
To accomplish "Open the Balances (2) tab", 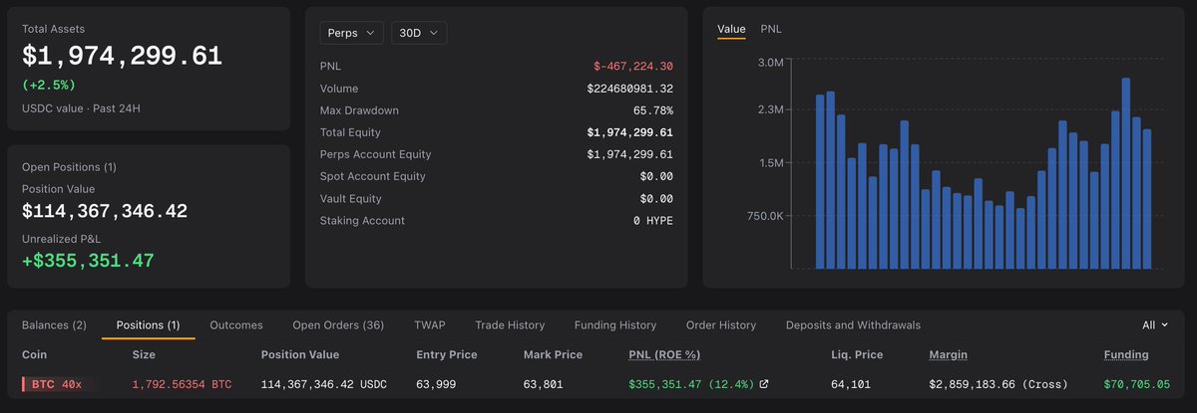I will pos(54,325).
